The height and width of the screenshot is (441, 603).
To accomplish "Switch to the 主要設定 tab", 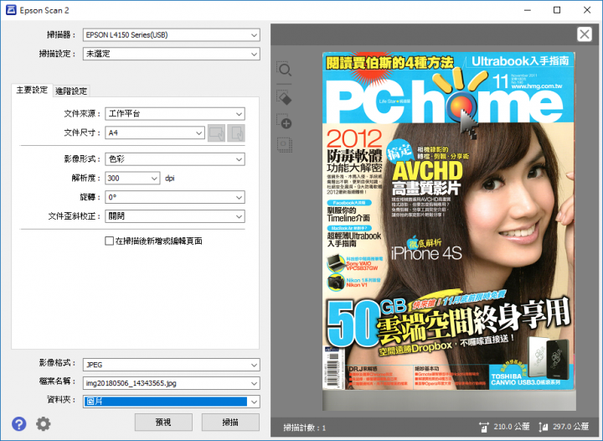I will (x=32, y=90).
